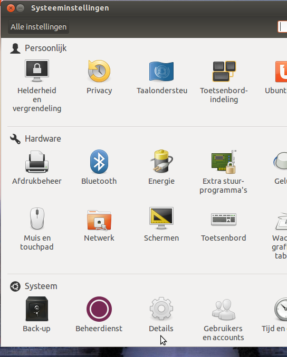Viewport: 287px width, 357px height.
Task: Click the Alle instellingen button
Action: click(39, 27)
